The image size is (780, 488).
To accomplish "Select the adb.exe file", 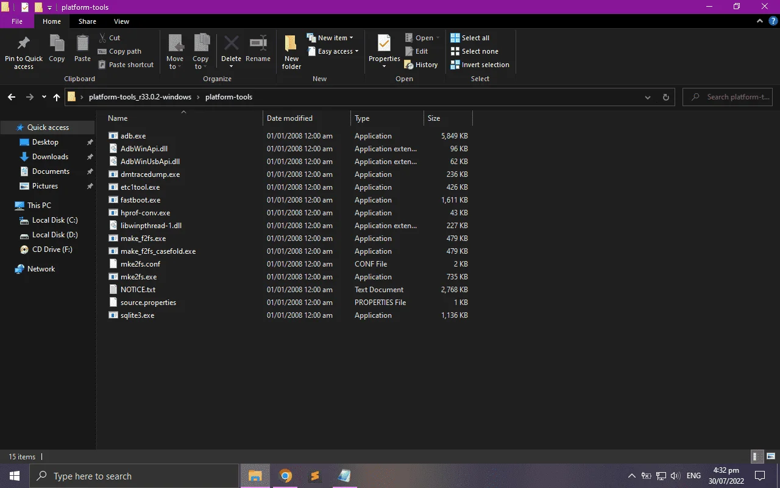I will [133, 136].
